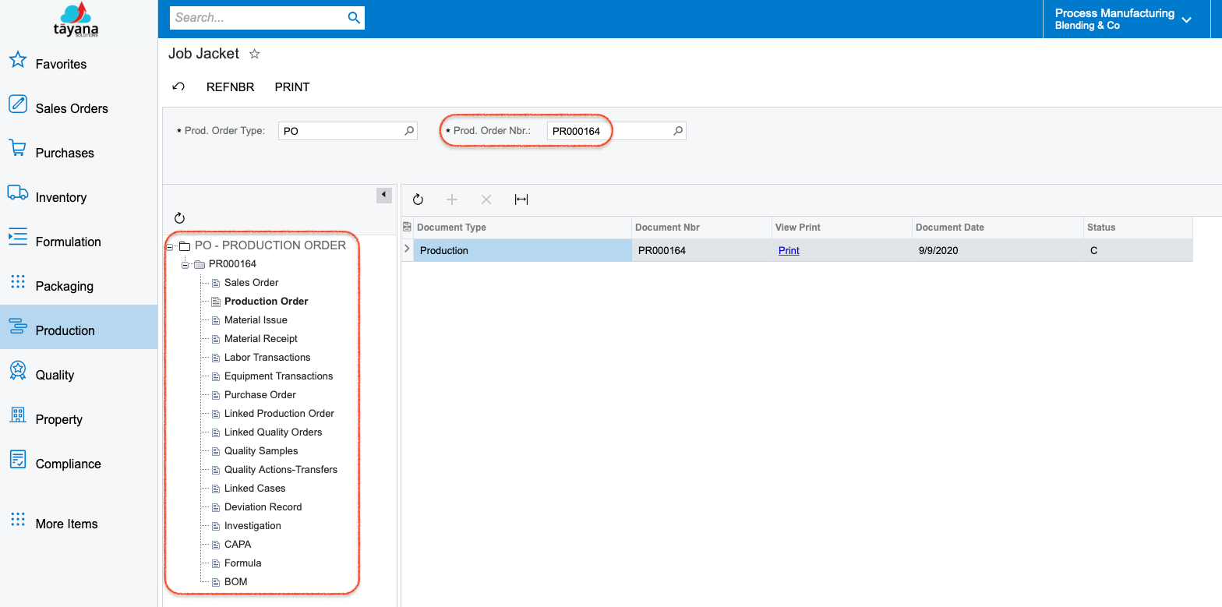Select Material Receipt in the tree

tap(260, 339)
